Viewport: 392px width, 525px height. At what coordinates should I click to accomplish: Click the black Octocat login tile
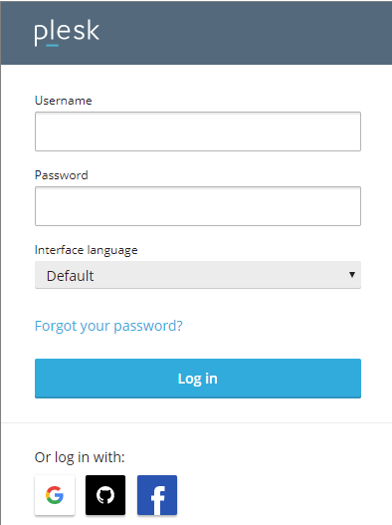105,495
